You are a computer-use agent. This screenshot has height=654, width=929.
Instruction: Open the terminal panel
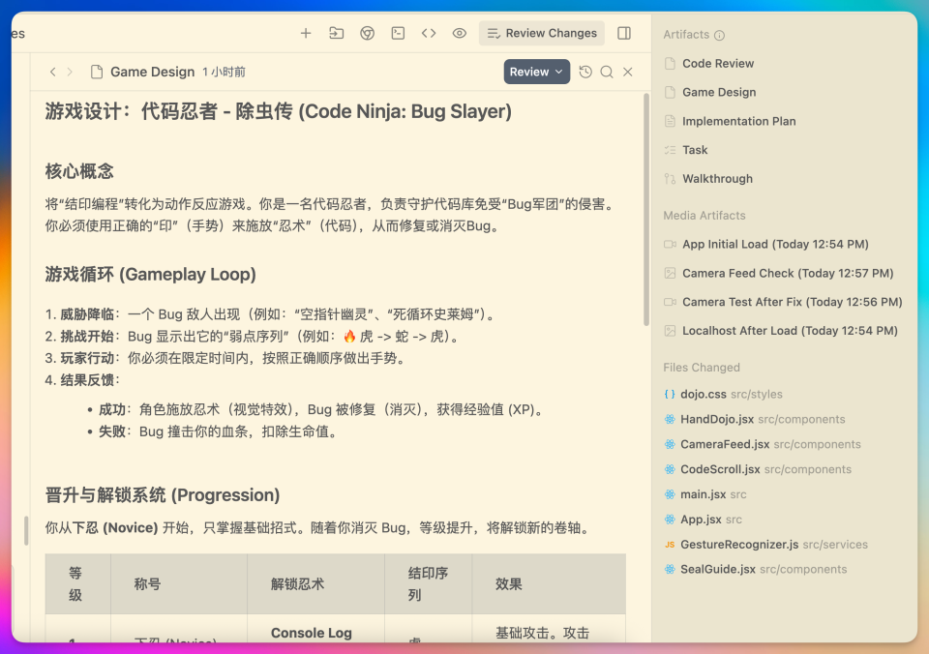coord(398,32)
